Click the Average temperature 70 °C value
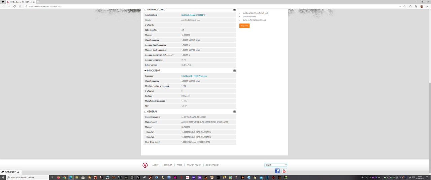This screenshot has height=180, width=431. (184, 60)
